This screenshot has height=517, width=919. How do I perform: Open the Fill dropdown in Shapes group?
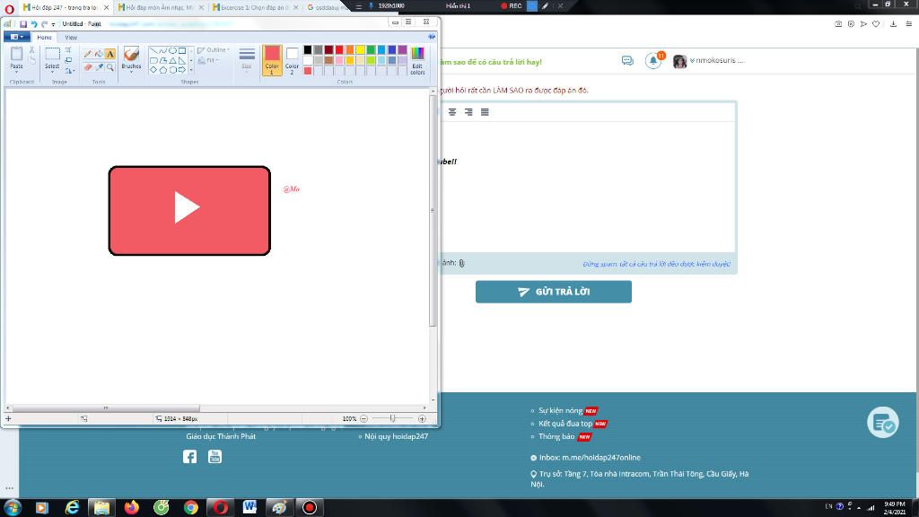click(208, 60)
